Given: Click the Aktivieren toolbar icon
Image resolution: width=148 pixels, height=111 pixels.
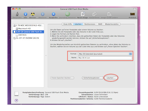Looking at the screenshot, I should (43, 14).
